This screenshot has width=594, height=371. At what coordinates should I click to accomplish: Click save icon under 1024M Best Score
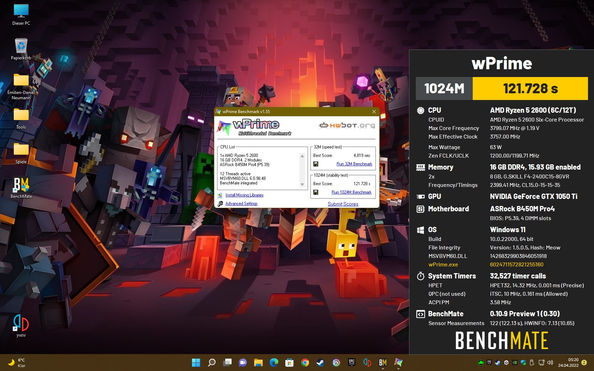316,192
